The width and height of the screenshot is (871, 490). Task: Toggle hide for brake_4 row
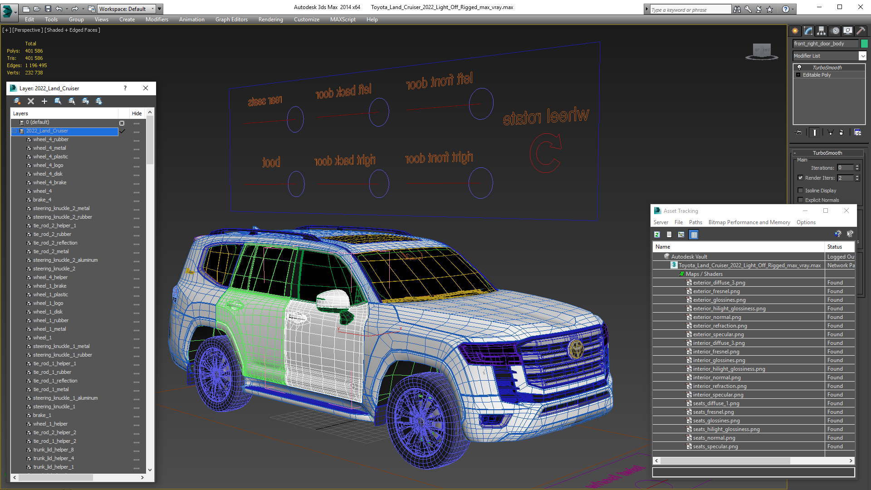coord(136,201)
